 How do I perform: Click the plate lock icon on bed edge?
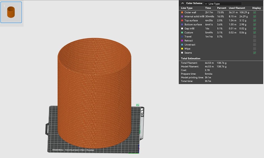click(x=142, y=115)
